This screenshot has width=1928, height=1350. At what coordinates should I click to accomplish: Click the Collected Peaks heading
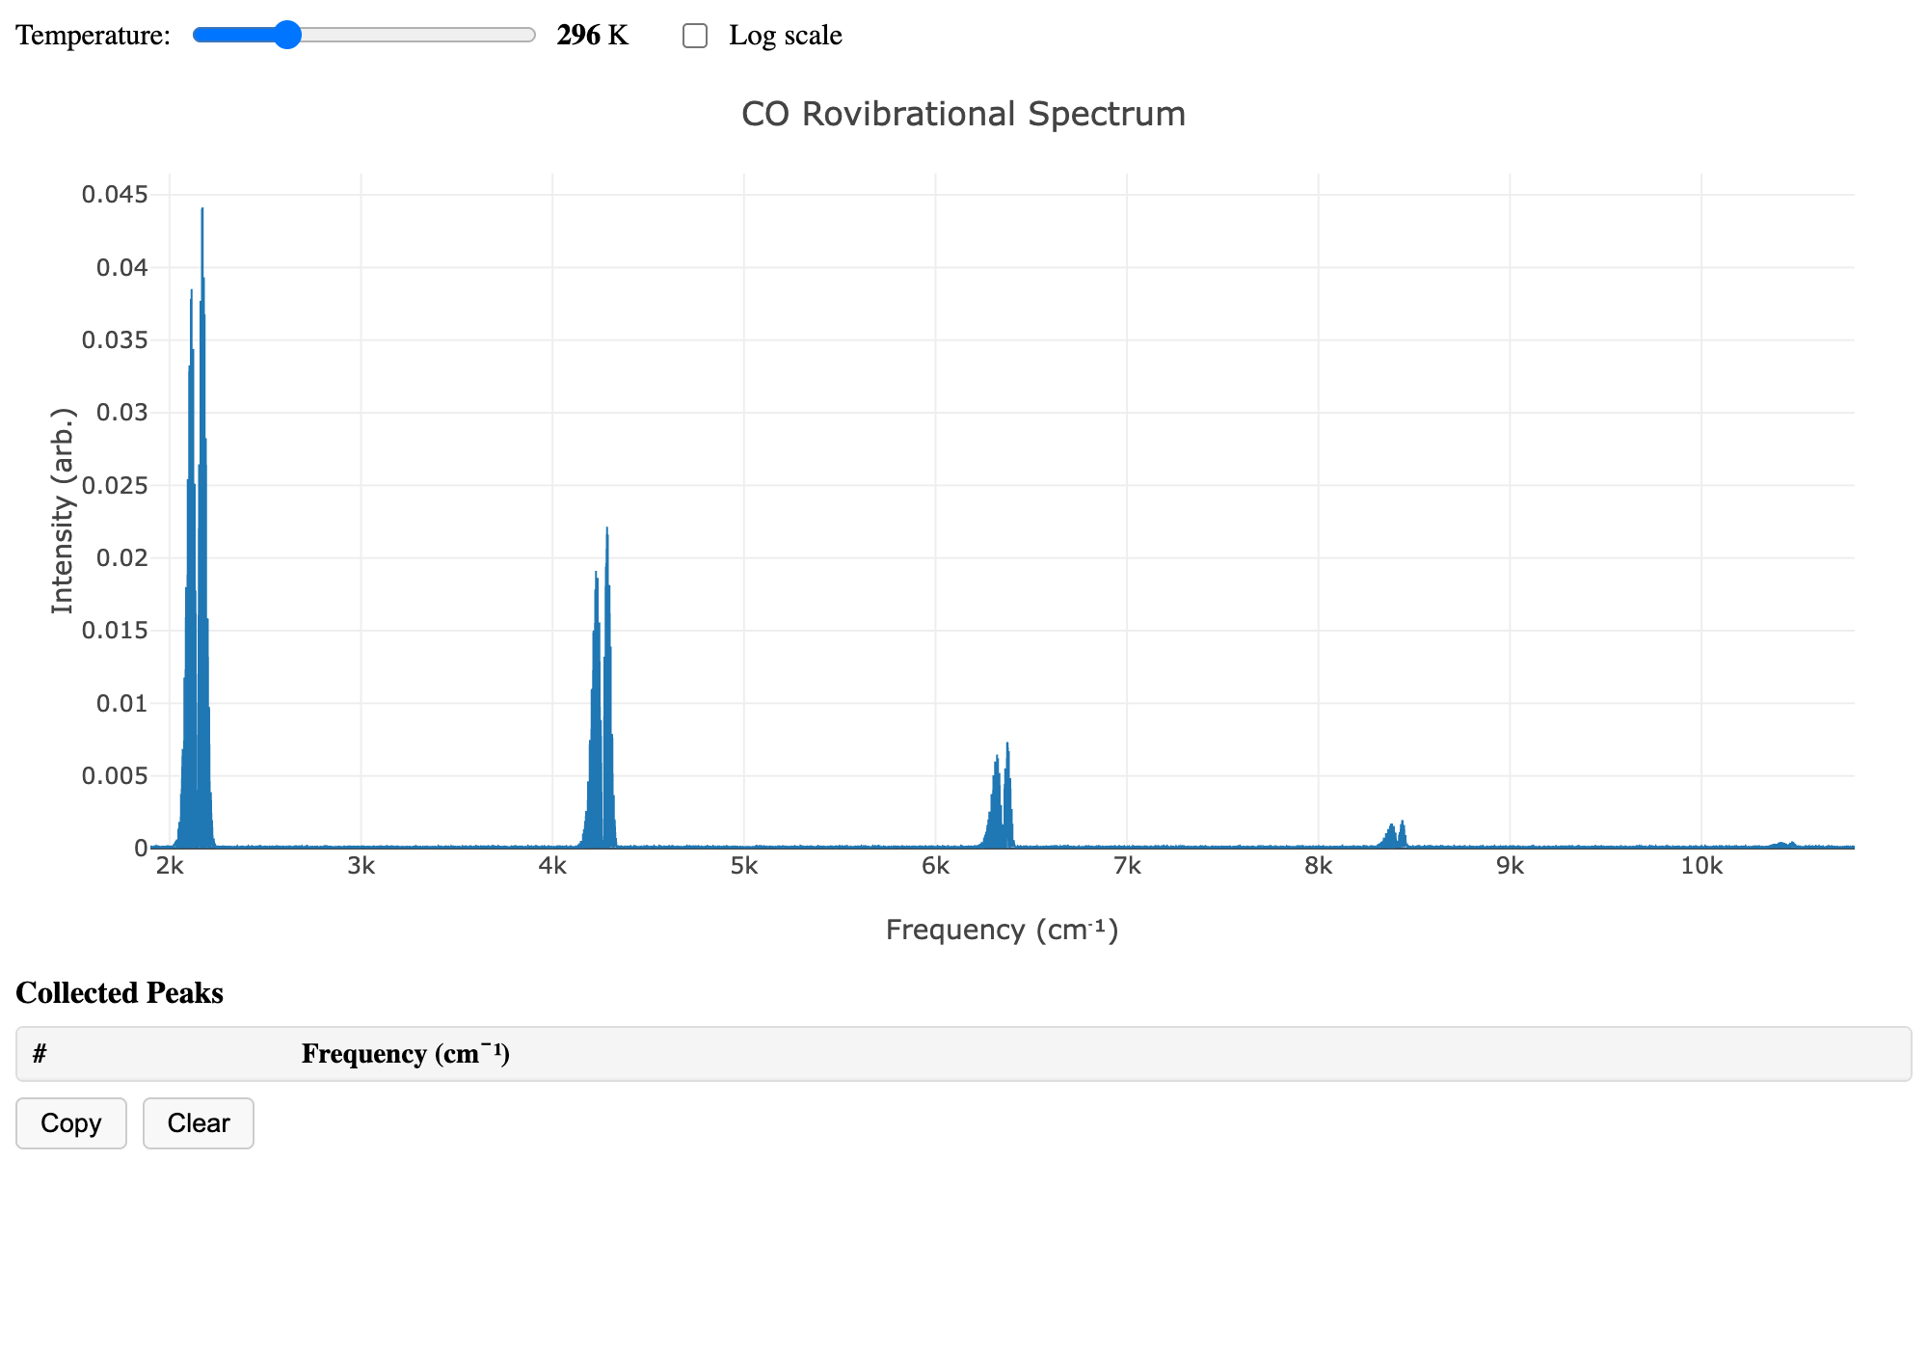[119, 993]
